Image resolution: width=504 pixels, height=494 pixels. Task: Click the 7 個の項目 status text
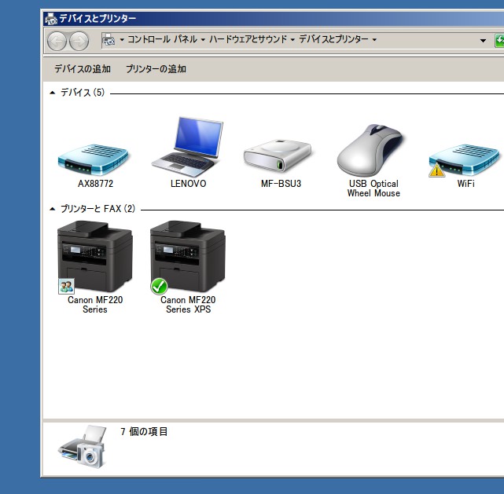pos(144,432)
